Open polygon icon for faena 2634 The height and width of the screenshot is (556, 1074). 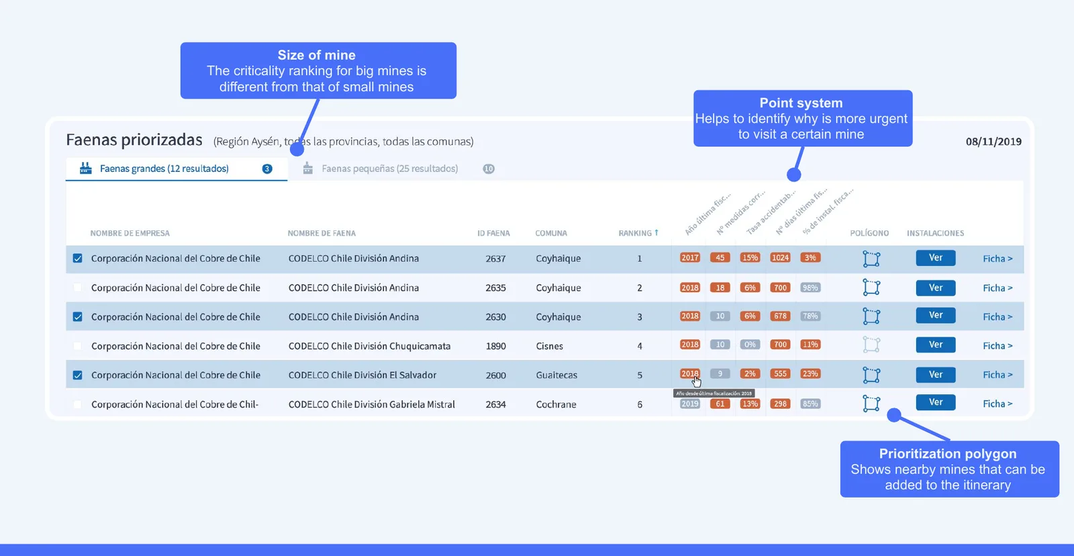[x=871, y=404]
